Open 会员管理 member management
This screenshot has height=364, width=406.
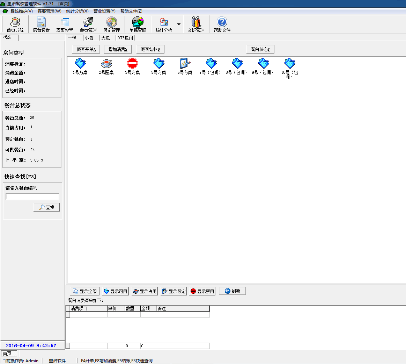coord(88,24)
